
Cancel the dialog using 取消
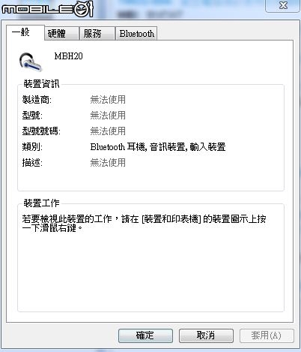click(206, 335)
